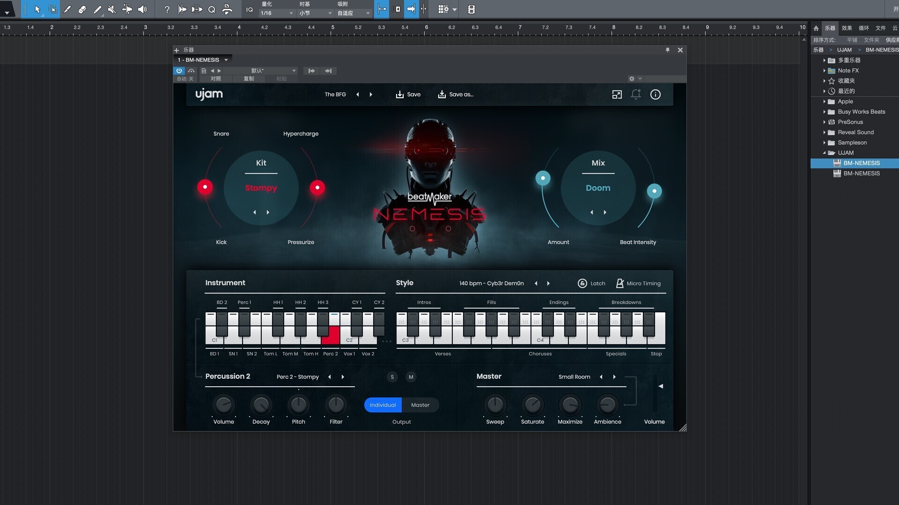Open the 默认 preset dropdown
This screenshot has width=899, height=505.
260,71
